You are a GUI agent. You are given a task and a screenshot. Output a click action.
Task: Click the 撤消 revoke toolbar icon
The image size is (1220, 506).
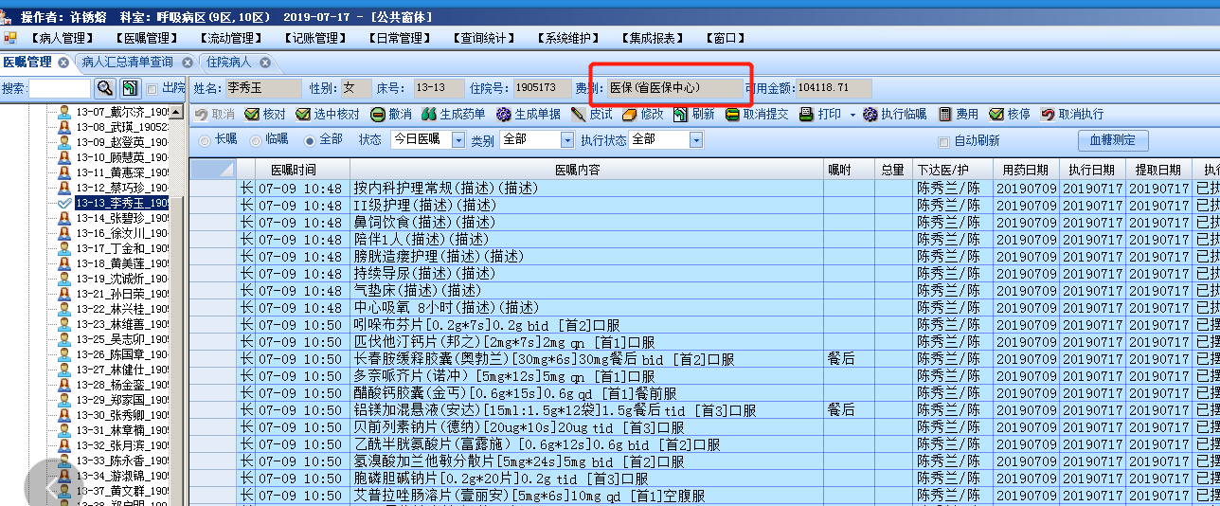coord(377,115)
